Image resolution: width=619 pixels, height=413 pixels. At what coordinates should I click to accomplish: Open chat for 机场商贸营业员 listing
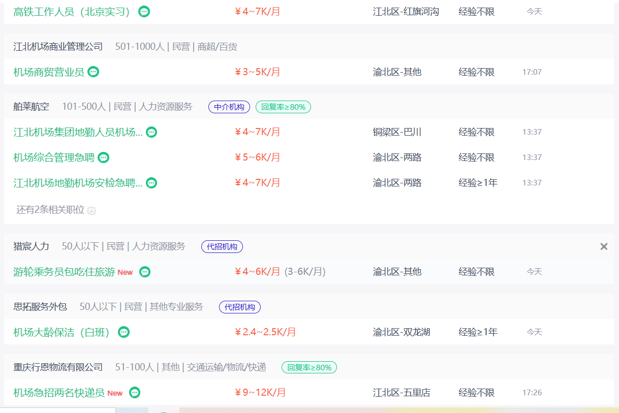coord(93,72)
